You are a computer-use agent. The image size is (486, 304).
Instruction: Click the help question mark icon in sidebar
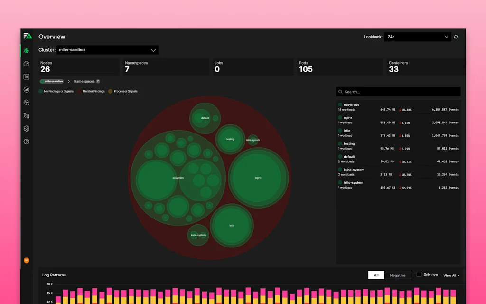tap(26, 141)
